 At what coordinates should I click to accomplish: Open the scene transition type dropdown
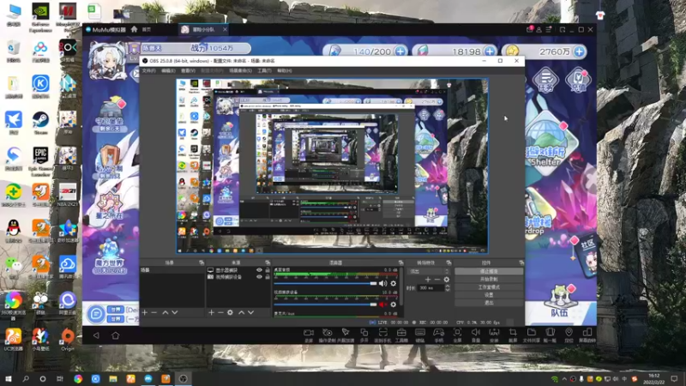[430, 271]
